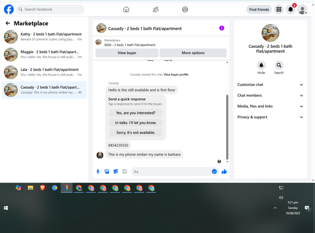This screenshot has height=233, width=315.
Task: Click the Find friends button
Action: coord(259,9)
